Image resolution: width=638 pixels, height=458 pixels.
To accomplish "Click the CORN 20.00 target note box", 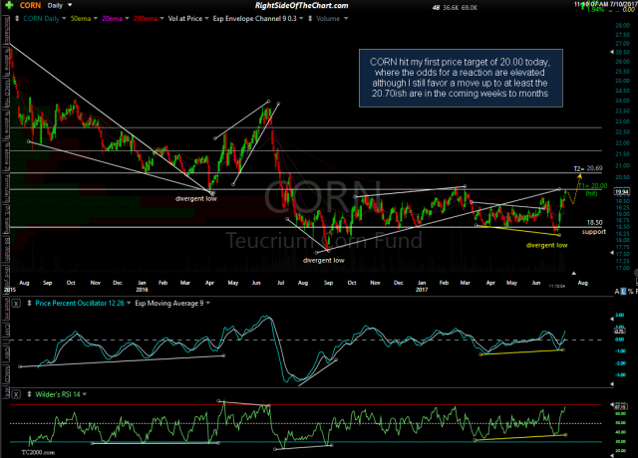I will (x=461, y=78).
